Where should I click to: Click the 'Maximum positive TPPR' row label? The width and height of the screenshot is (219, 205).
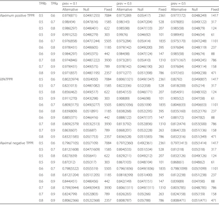(x=17, y=15)
